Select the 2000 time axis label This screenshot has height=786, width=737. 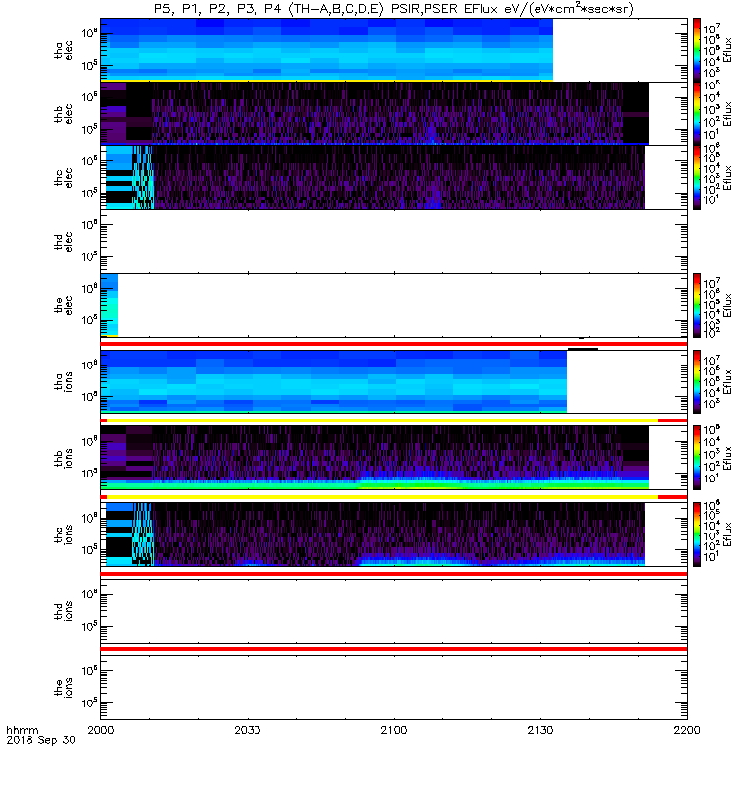[x=101, y=730]
